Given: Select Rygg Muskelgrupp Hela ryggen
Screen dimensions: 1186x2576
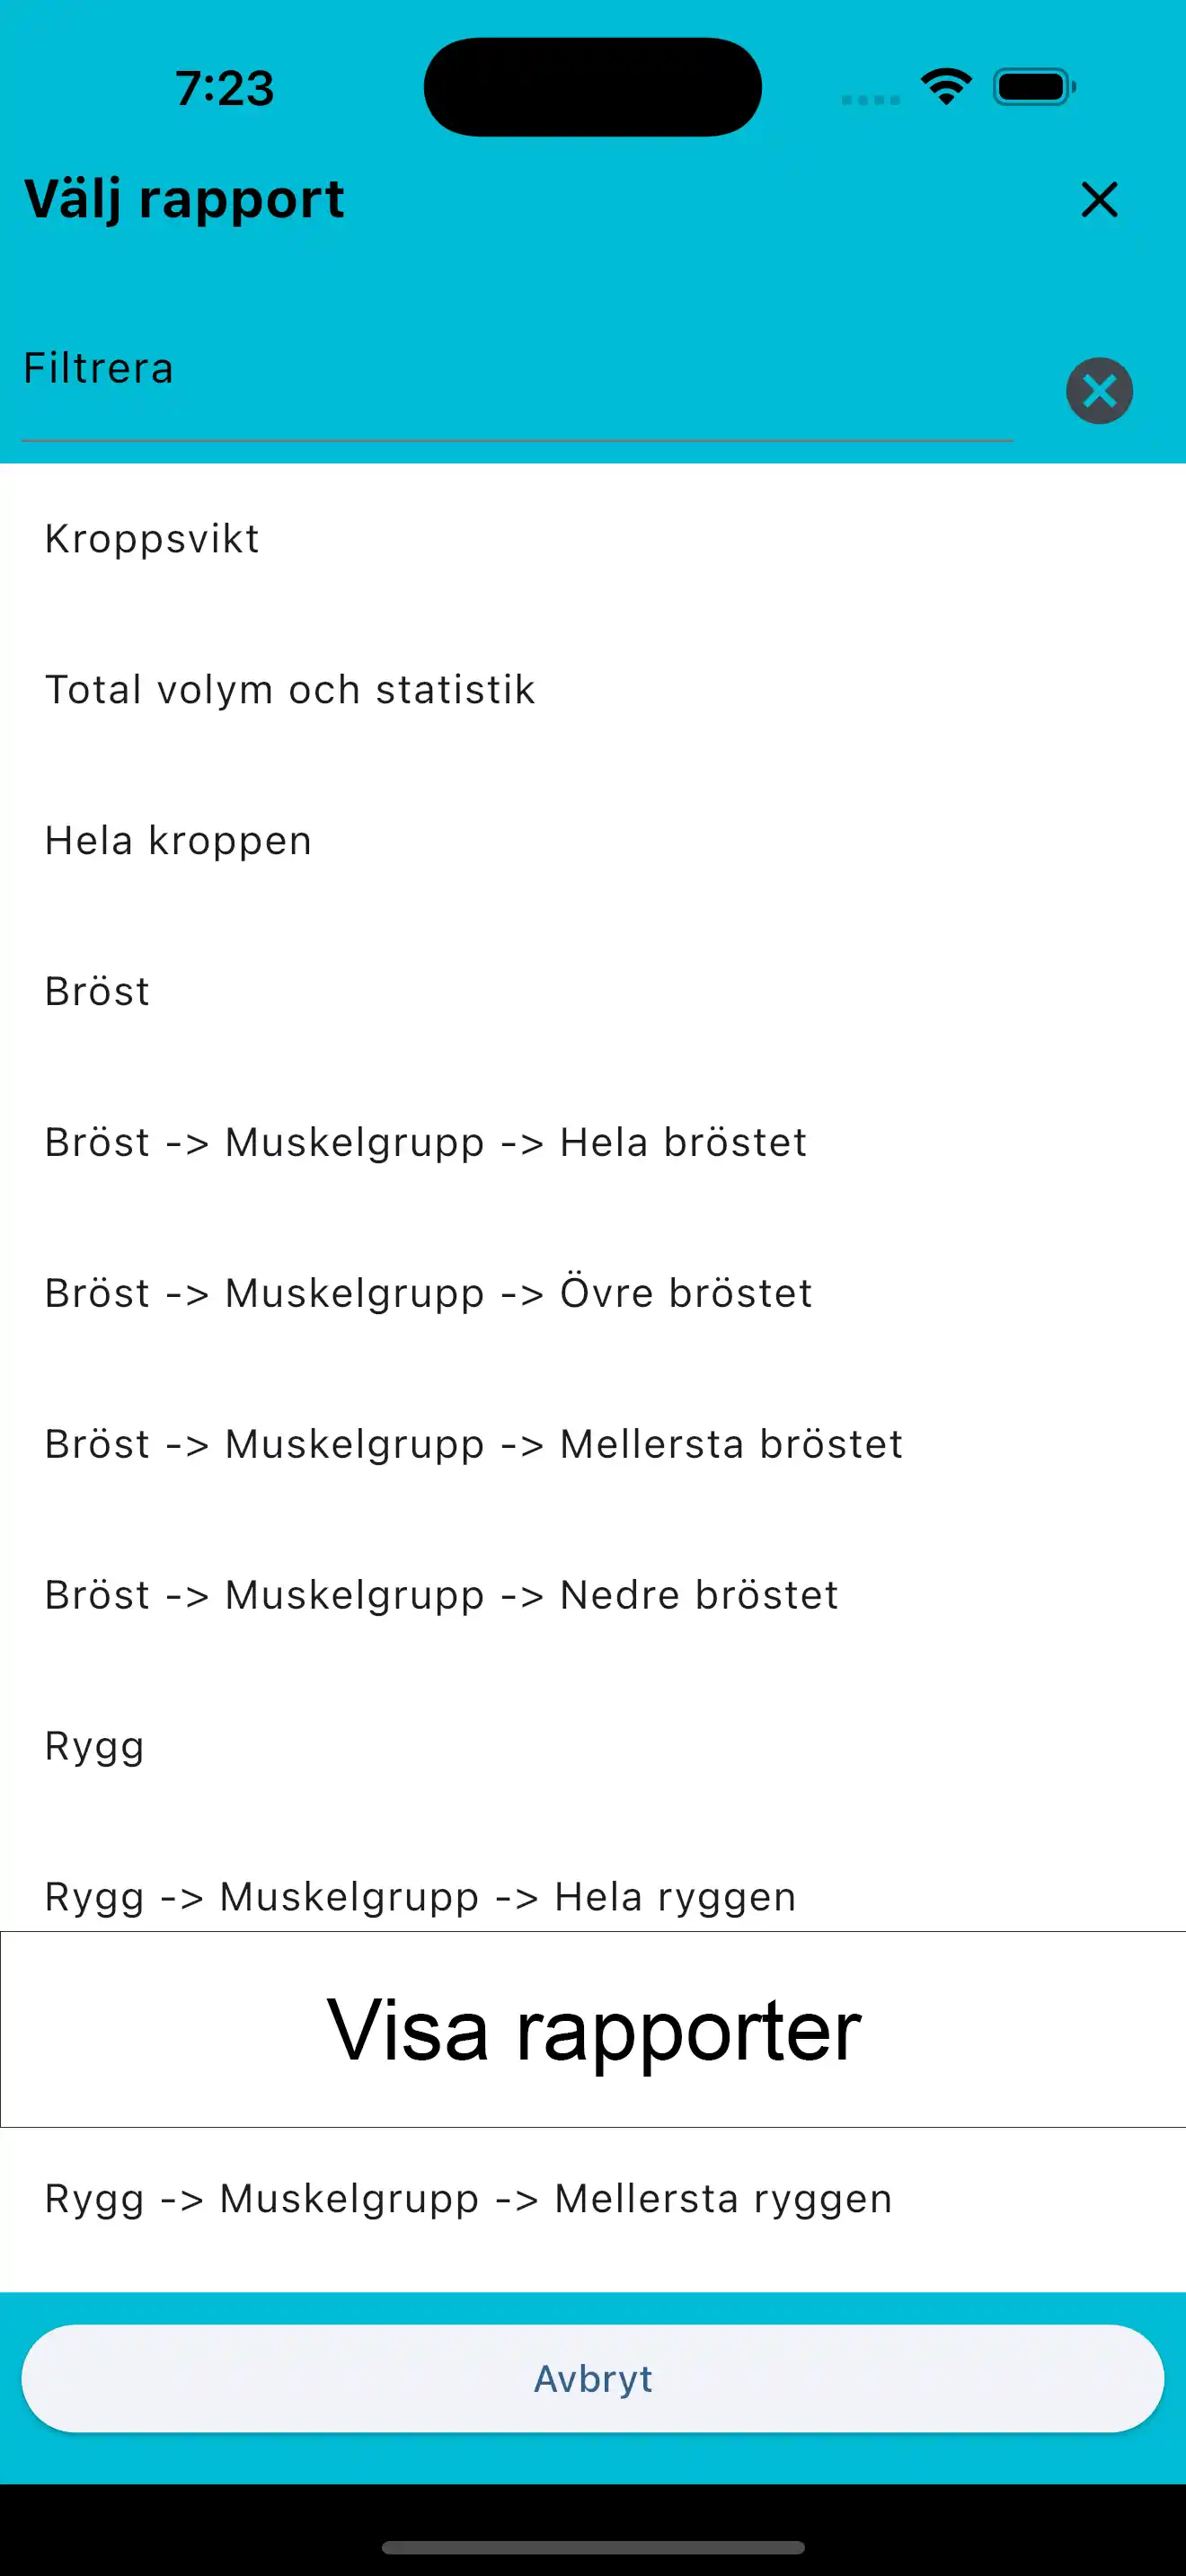Looking at the screenshot, I should (x=419, y=1897).
